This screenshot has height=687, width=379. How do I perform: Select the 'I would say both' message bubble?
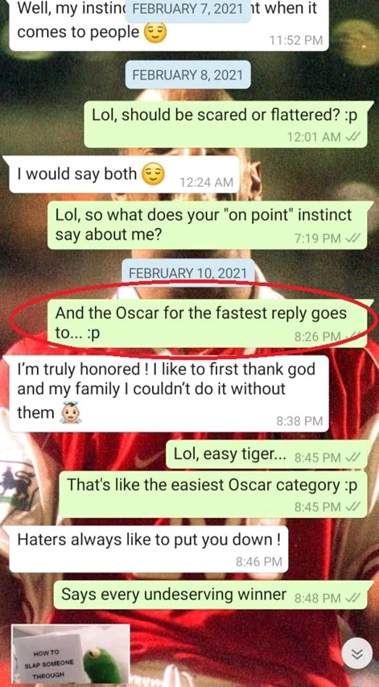[124, 174]
